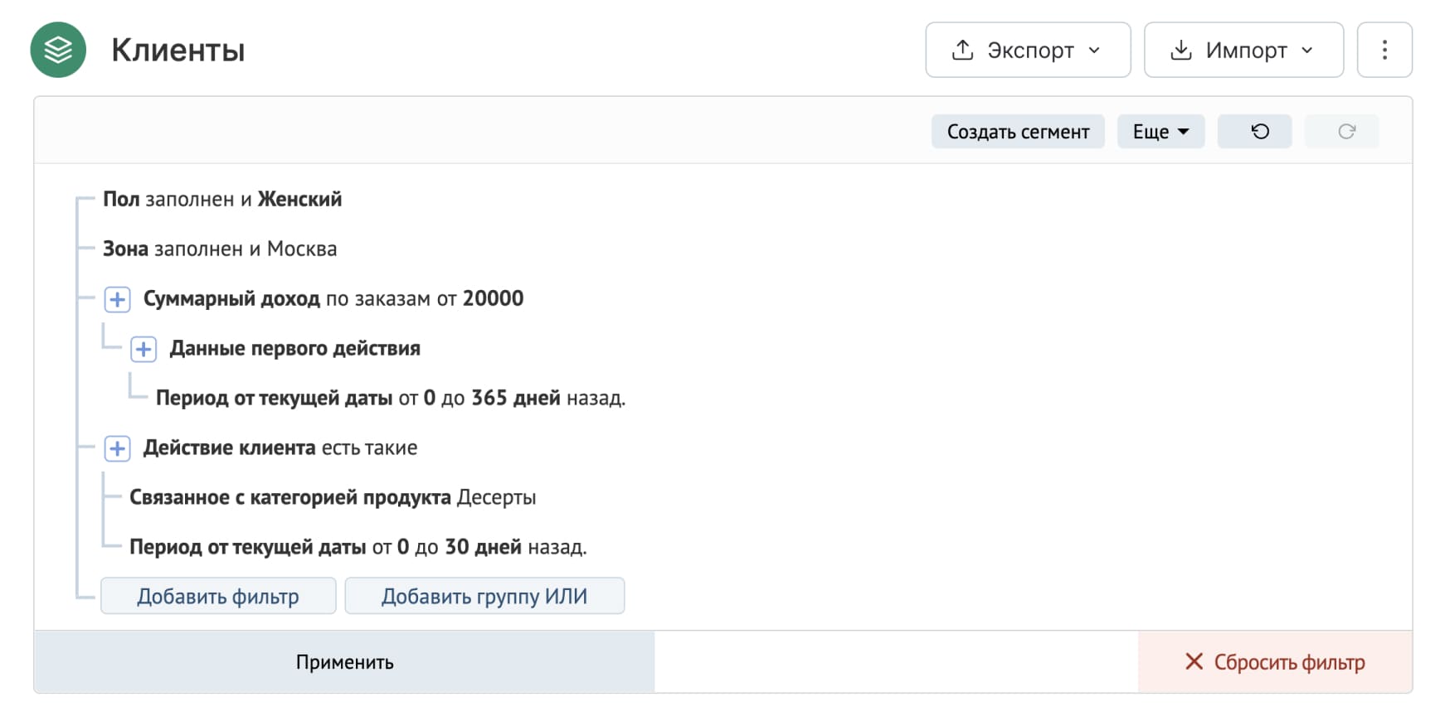The height and width of the screenshot is (716, 1440).
Task: Click the green layers logo icon
Action: pyautogui.click(x=58, y=50)
